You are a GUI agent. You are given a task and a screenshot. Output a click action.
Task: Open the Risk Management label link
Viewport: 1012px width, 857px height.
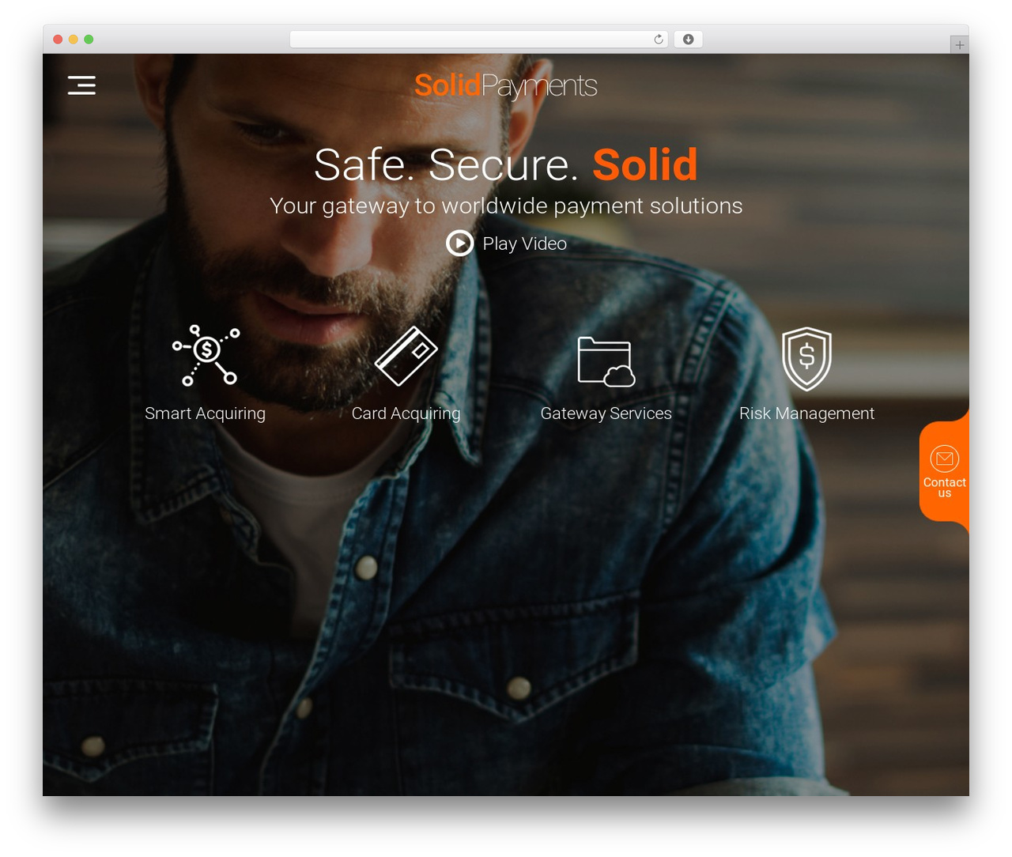click(806, 413)
